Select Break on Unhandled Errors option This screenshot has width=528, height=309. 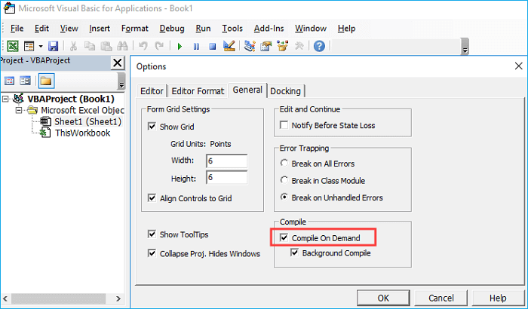(284, 197)
